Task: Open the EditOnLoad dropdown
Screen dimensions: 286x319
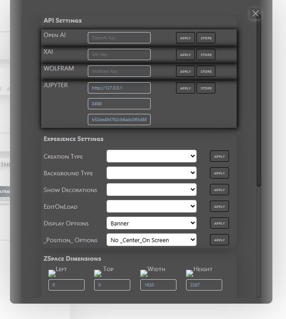Action: 151,206
